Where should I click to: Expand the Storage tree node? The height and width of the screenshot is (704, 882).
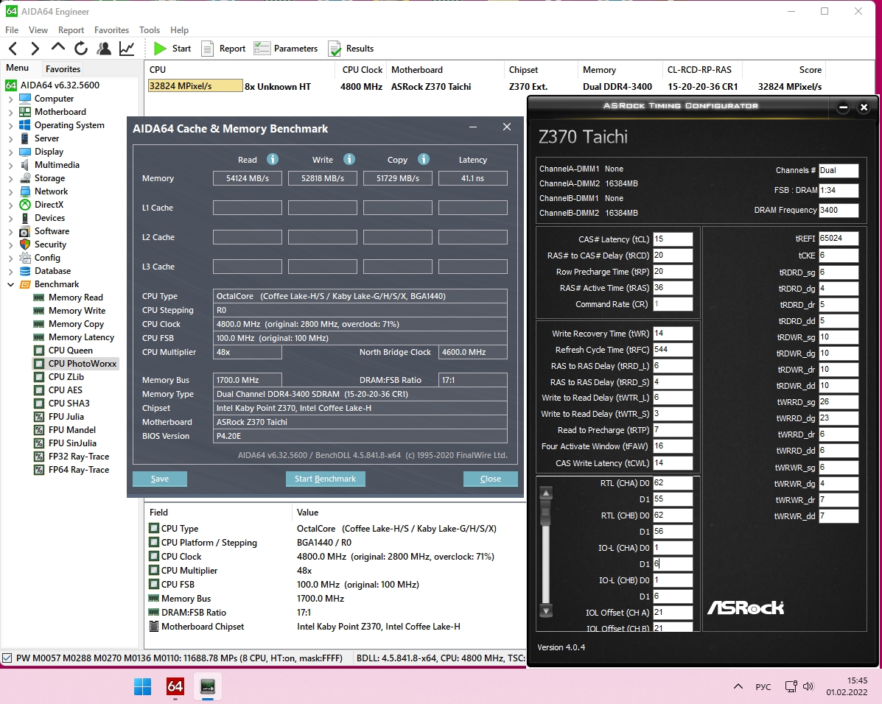tap(10, 178)
